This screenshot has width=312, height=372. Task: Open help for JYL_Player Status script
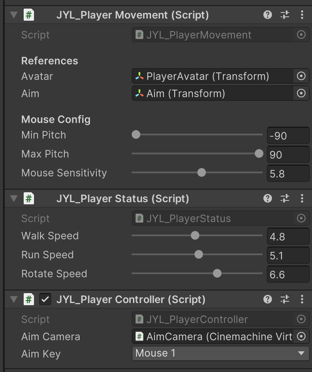[x=268, y=198]
